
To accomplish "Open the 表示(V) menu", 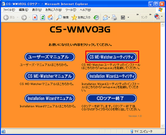I will pos(37,10).
